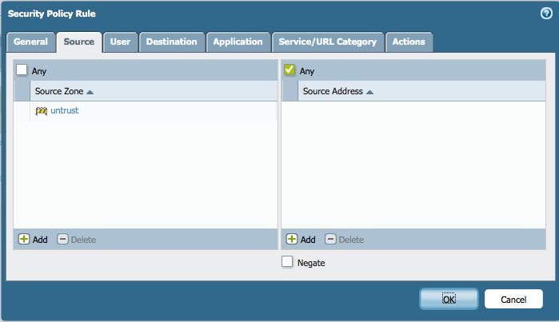Uncheck the Any checkbox for Source Address

[x=289, y=70]
